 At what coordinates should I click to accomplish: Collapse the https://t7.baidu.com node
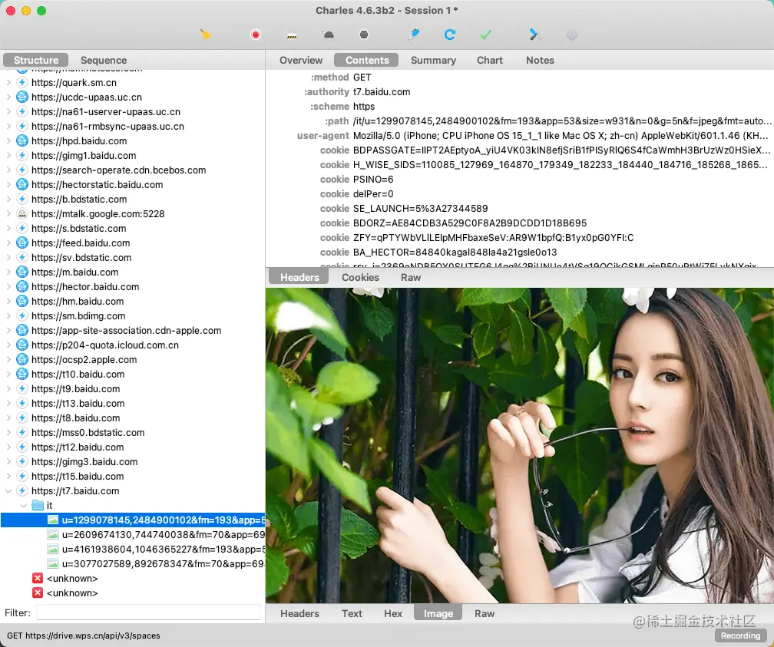[8, 491]
